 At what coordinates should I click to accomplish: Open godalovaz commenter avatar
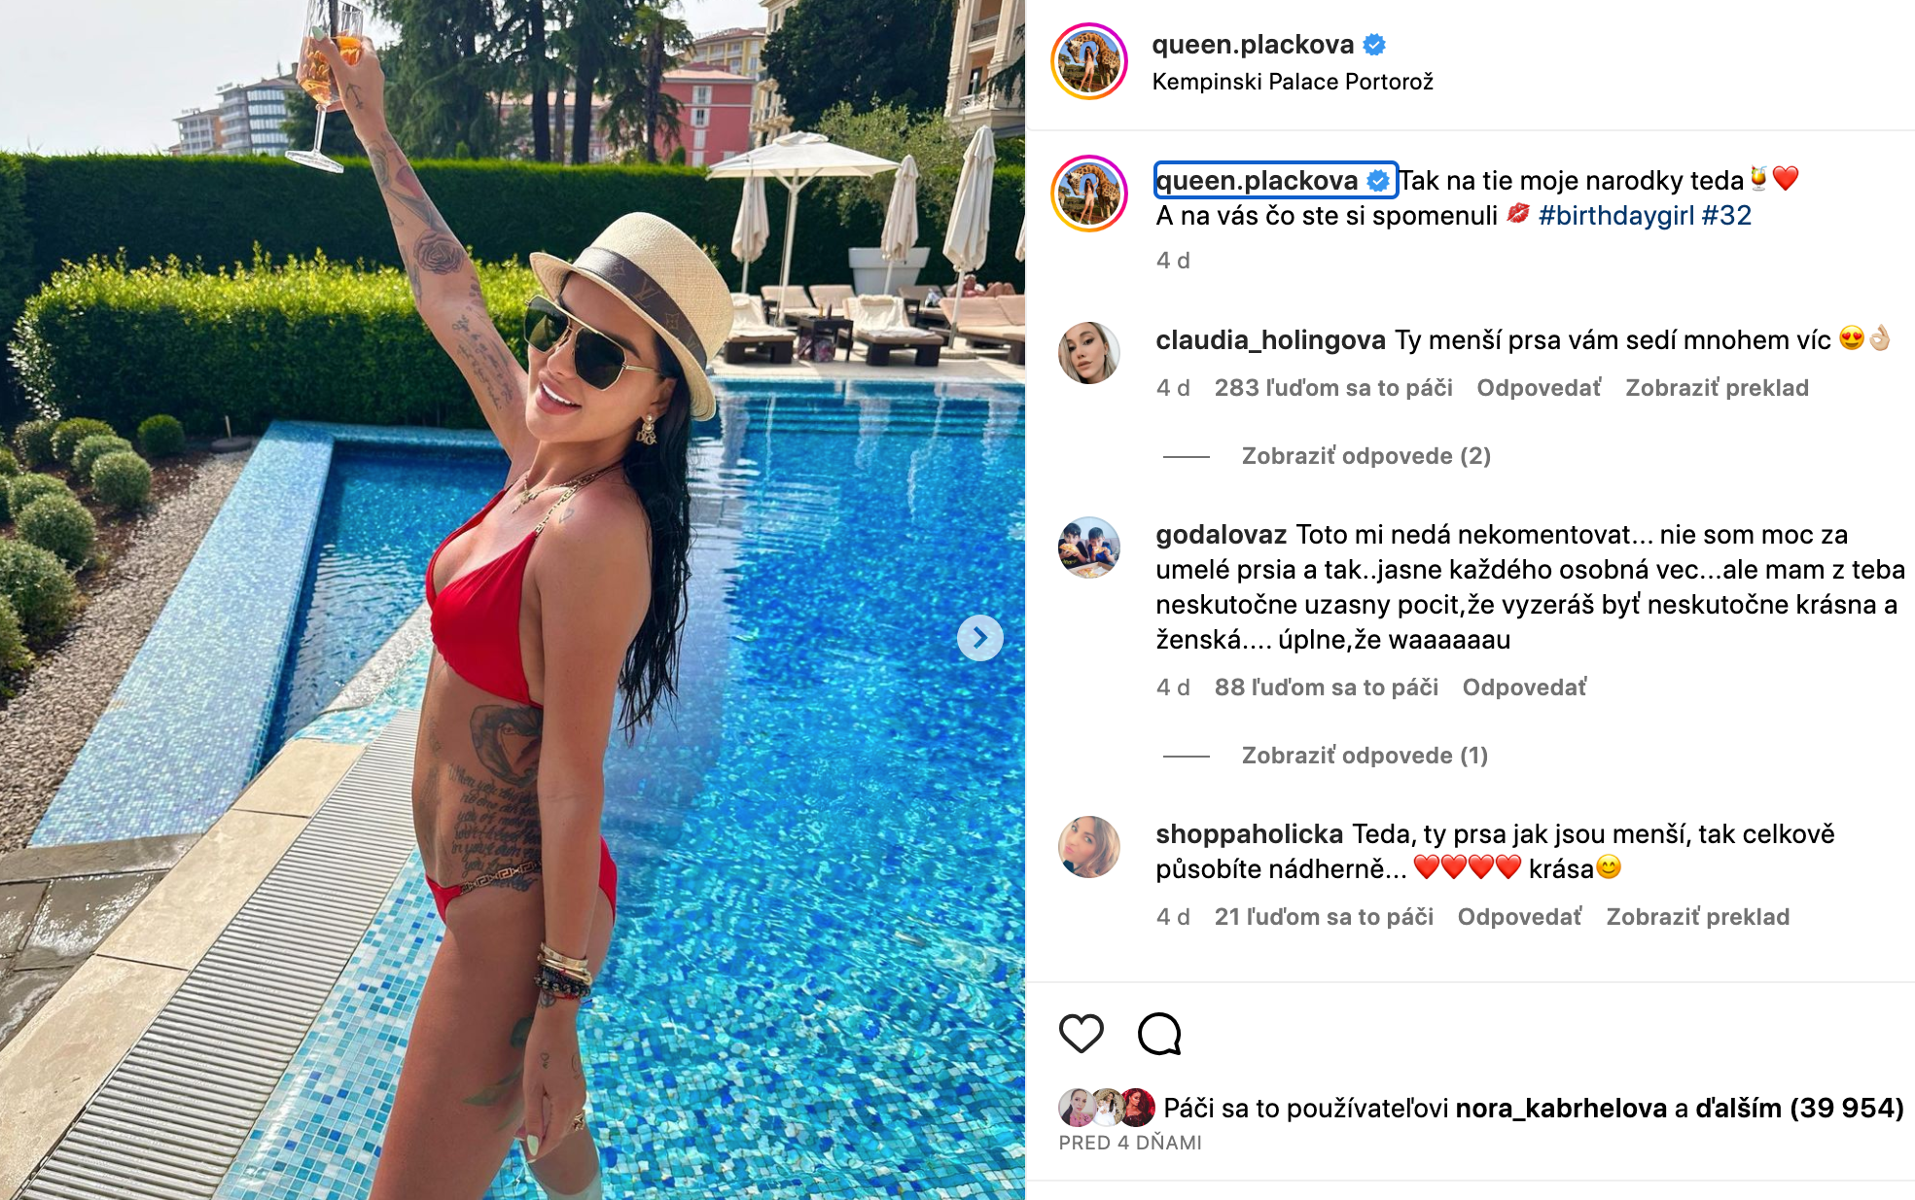click(x=1089, y=547)
